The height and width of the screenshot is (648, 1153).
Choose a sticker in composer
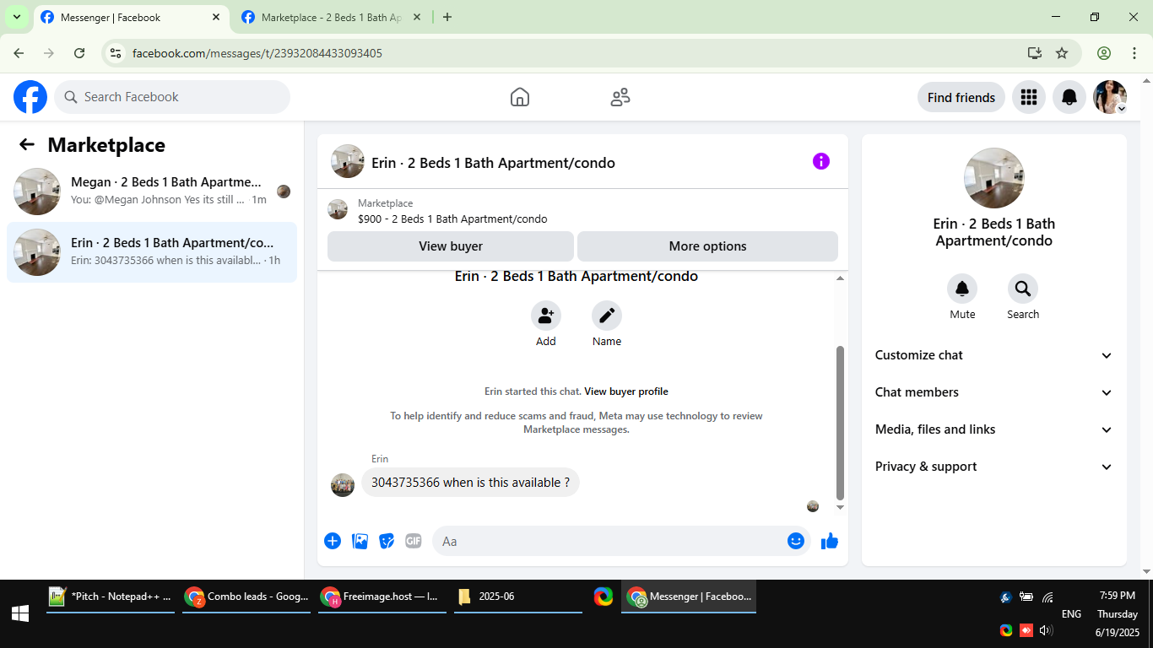(387, 541)
